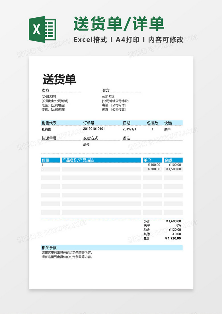
Task: Click the large 送货单/详单 banner title
Action: [x=119, y=24]
